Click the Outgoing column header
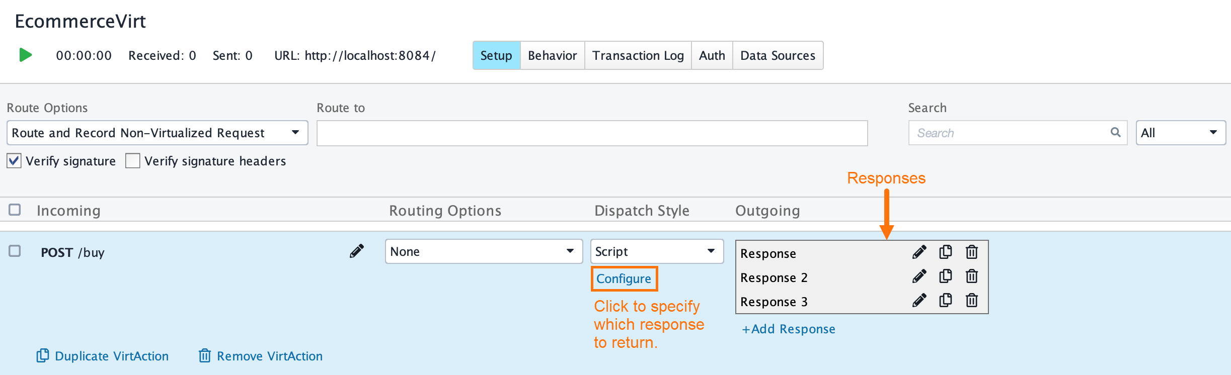 [x=767, y=210]
